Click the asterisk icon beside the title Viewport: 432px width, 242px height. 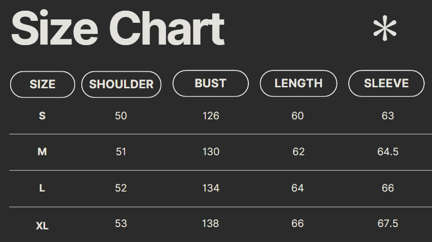pyautogui.click(x=385, y=30)
